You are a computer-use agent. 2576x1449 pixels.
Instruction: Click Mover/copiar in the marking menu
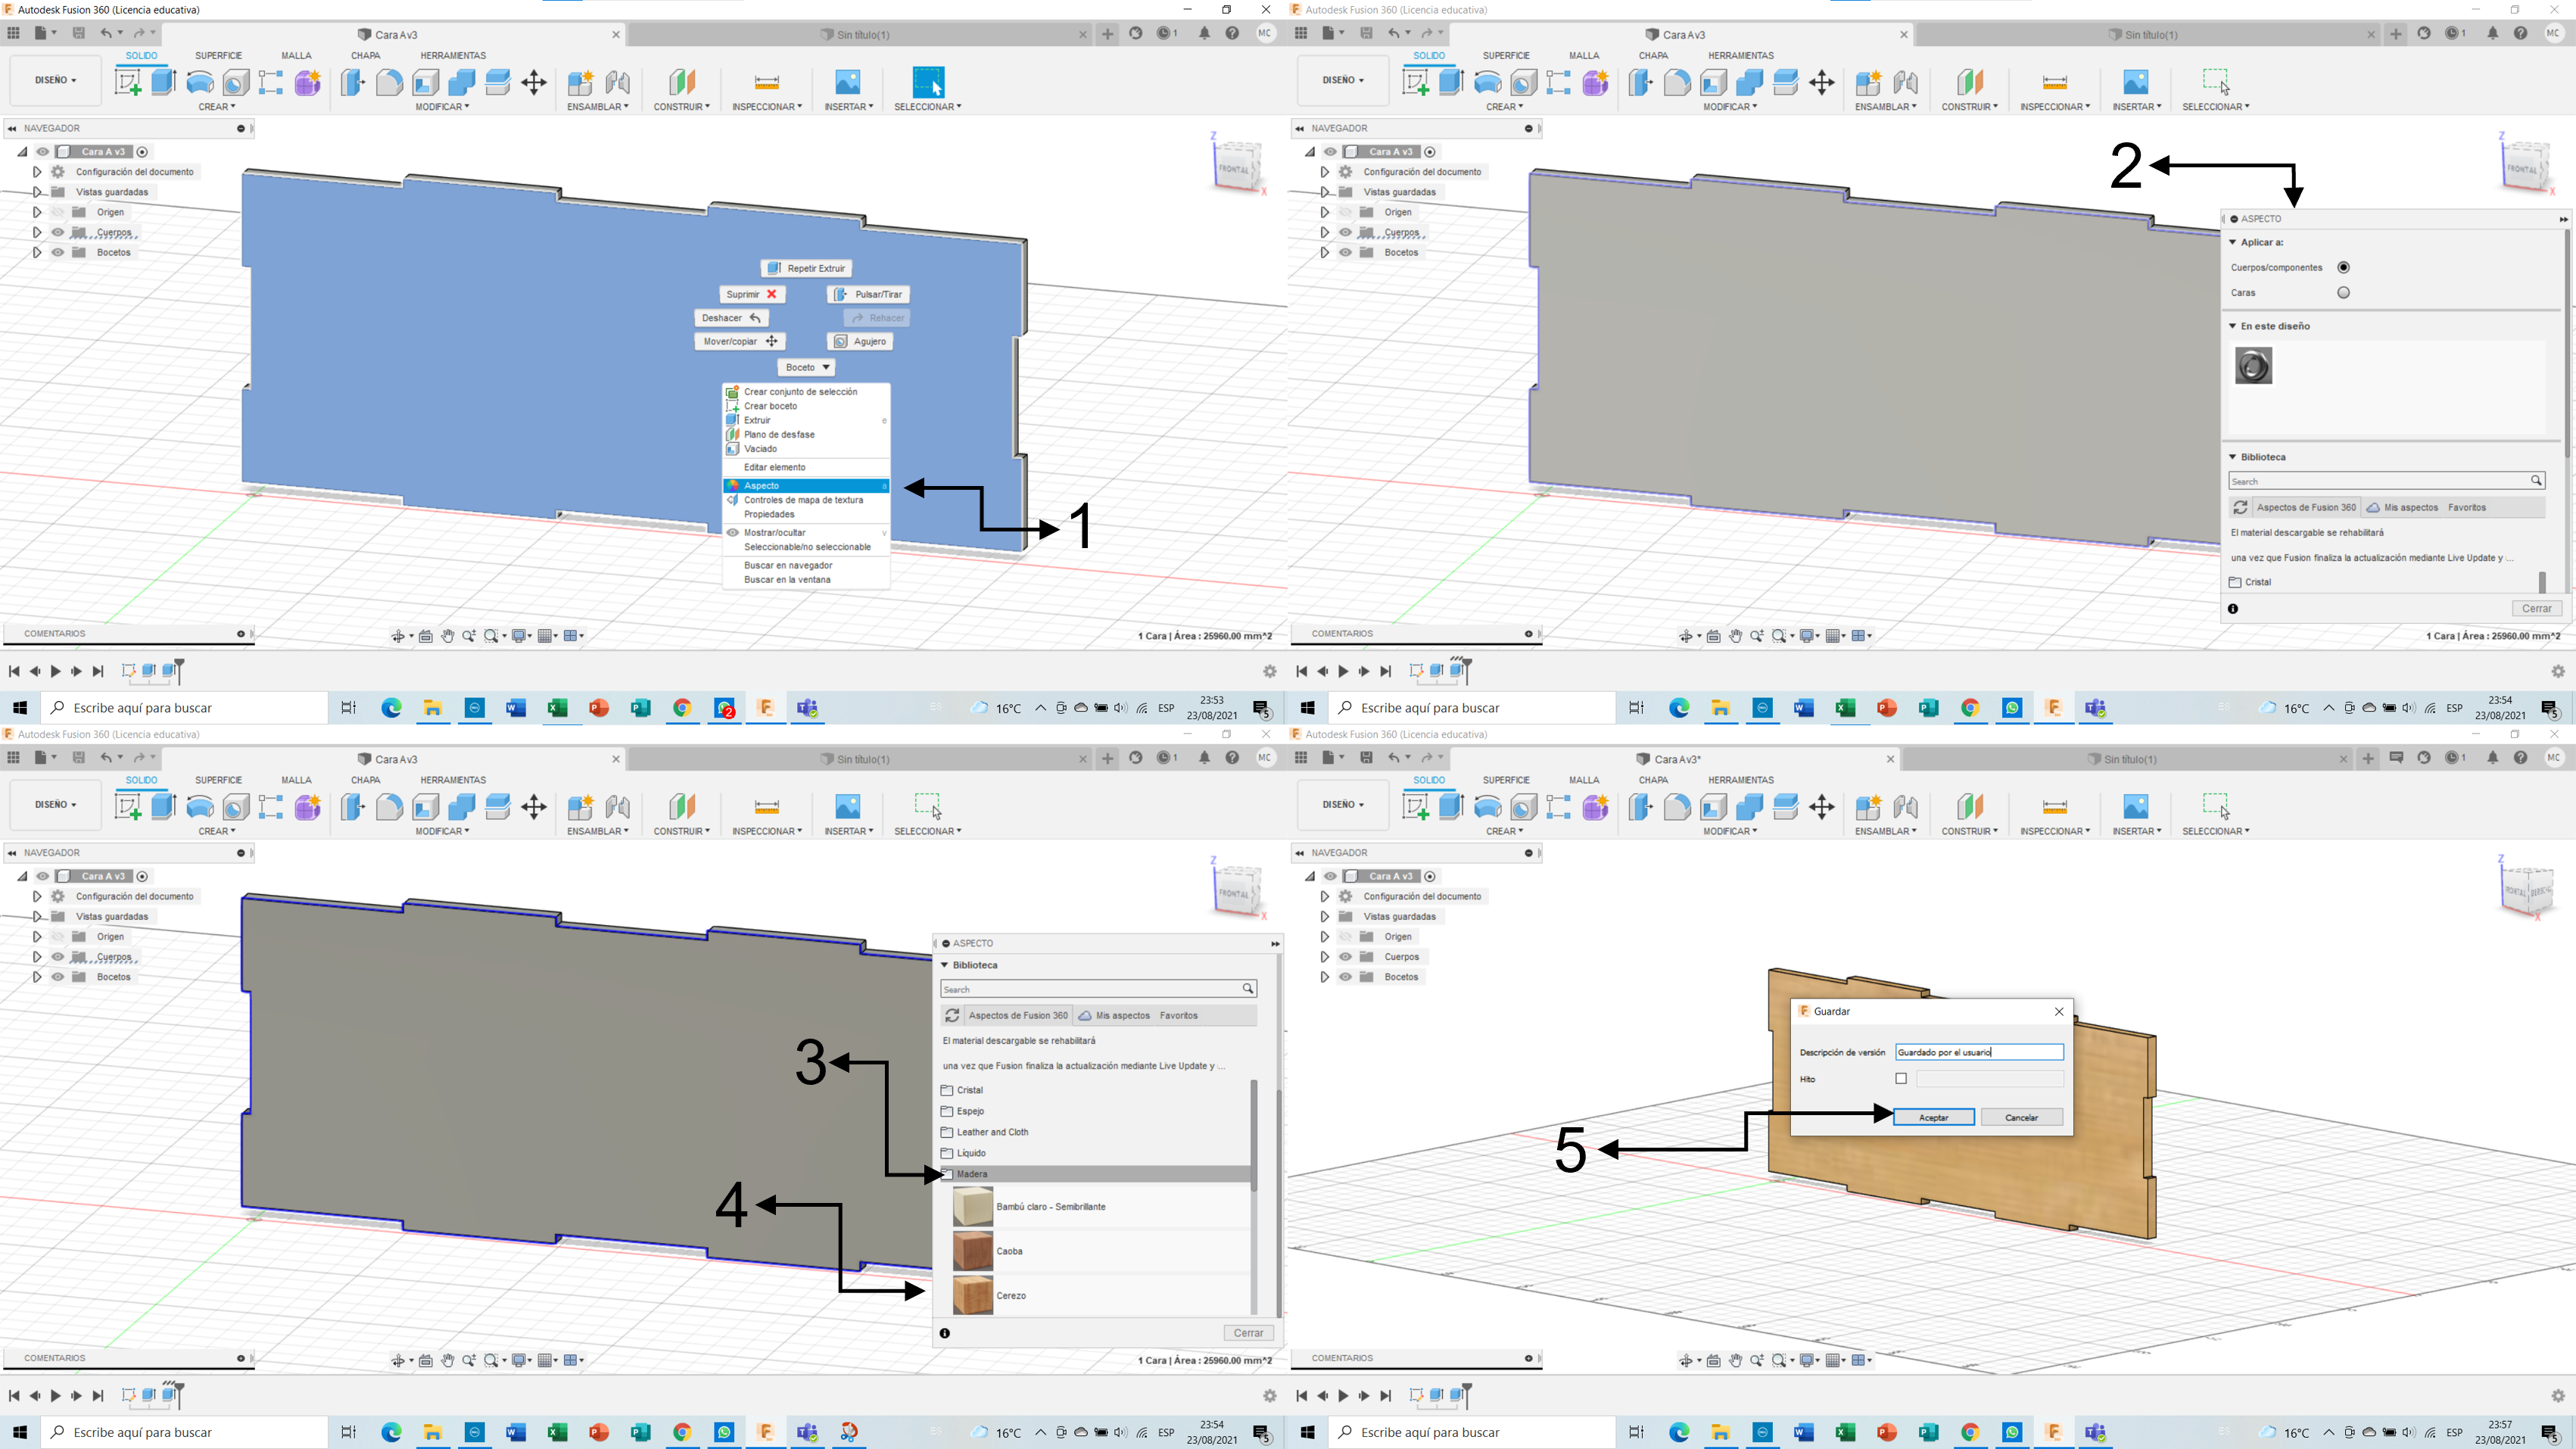[739, 341]
